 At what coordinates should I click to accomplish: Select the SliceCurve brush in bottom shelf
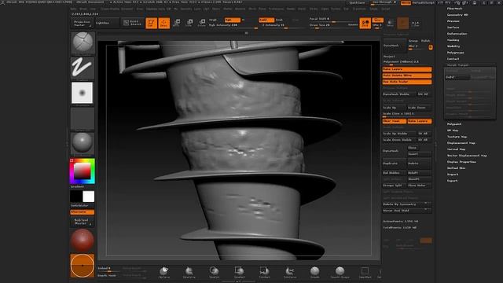pyautogui.click(x=189, y=272)
